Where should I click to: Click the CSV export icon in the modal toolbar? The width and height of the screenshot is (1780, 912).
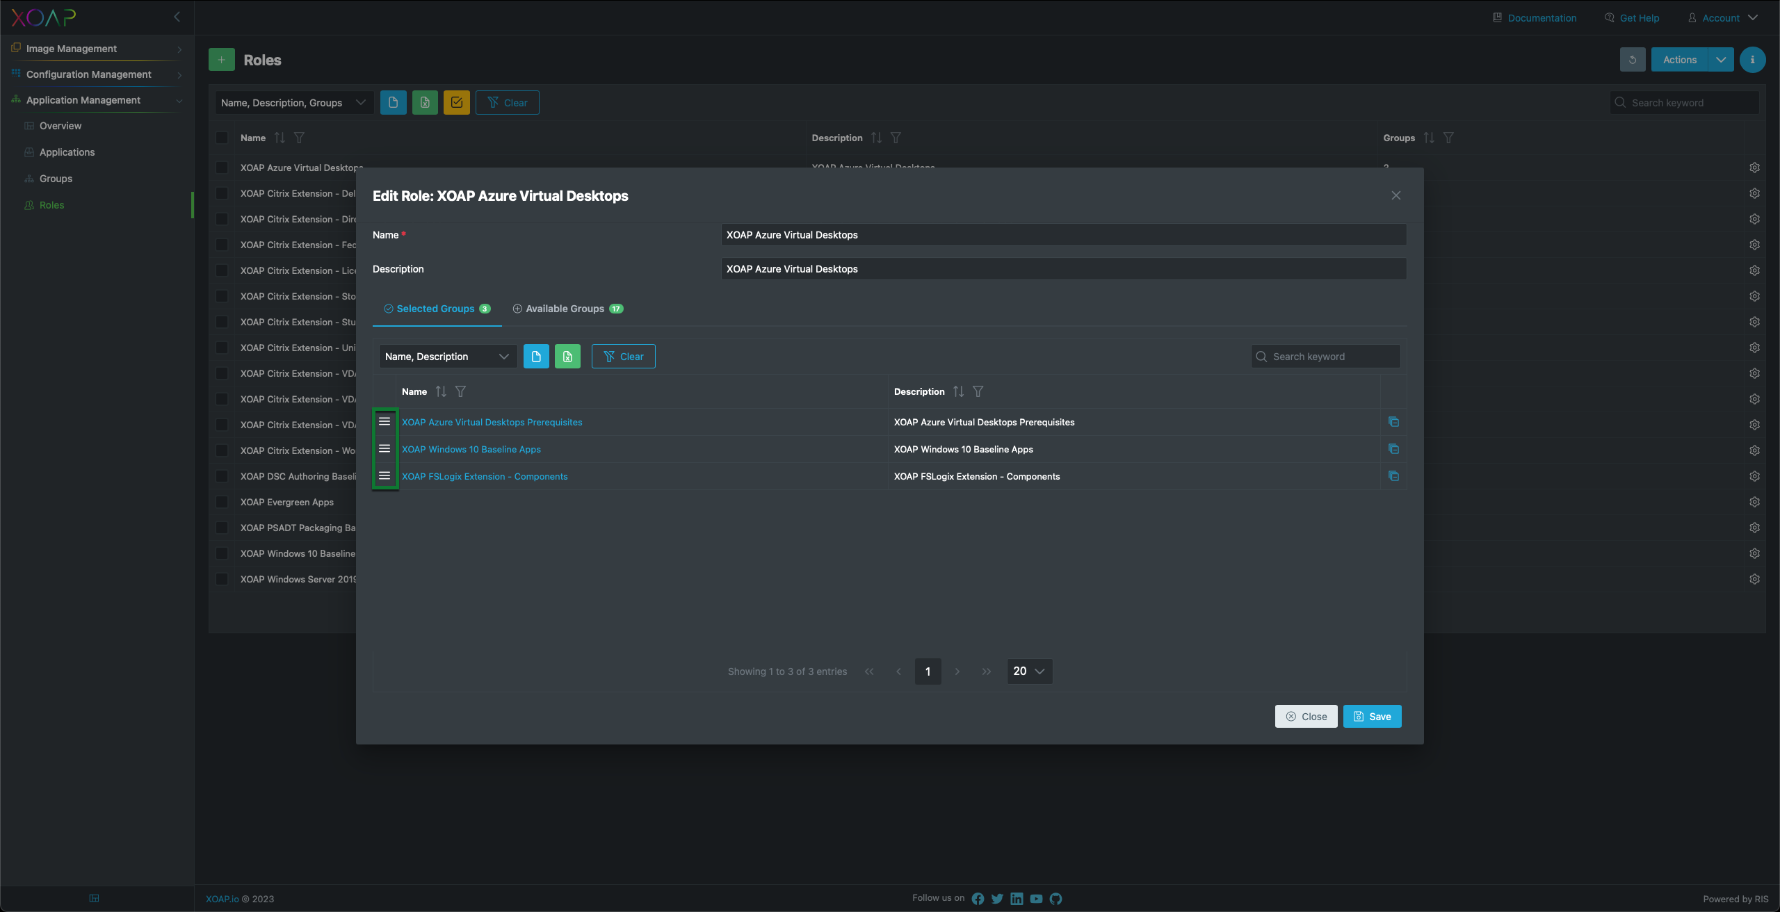[x=536, y=357]
